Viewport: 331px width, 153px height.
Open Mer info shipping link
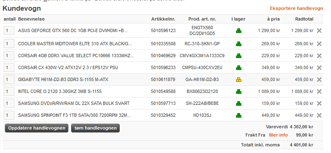coord(278,135)
